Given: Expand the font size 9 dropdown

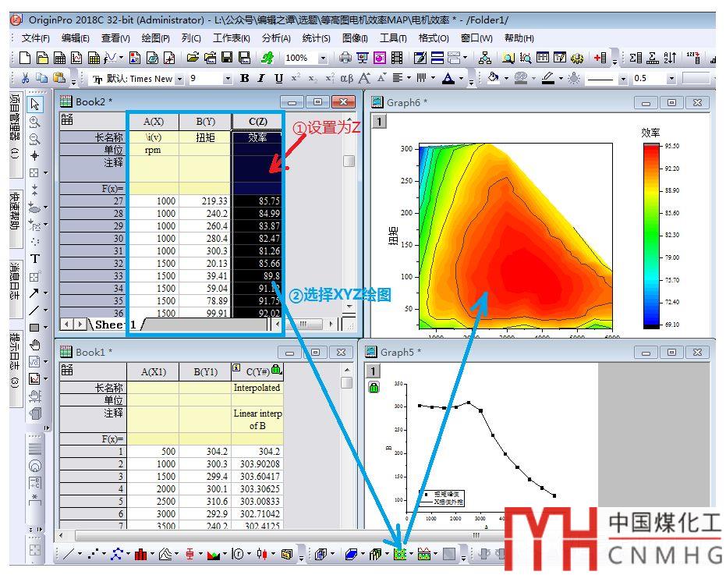Looking at the screenshot, I should pyautogui.click(x=228, y=79).
